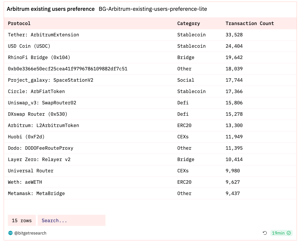Select the USD Coin (USDC) protocol cell
Image resolution: width=299 pixels, height=243 pixels.
(x=29, y=46)
